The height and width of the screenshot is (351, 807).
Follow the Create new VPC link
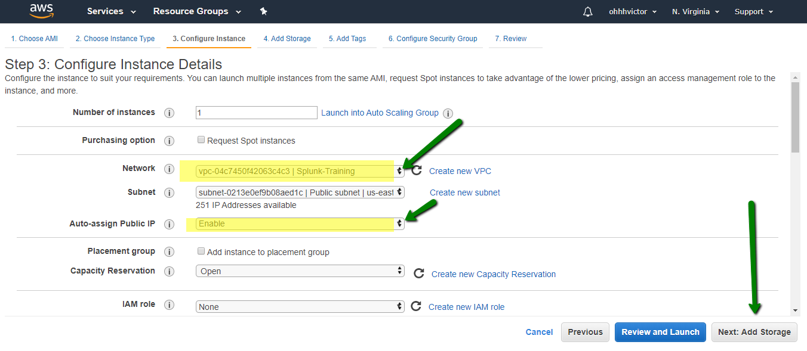[460, 171]
